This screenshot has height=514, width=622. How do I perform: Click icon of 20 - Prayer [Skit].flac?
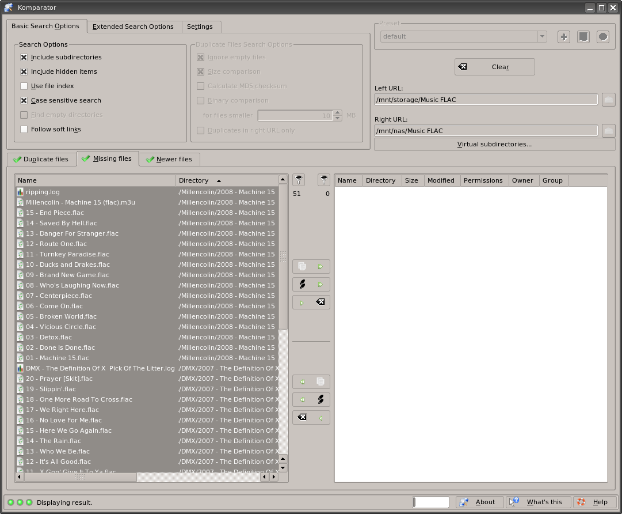(20, 379)
